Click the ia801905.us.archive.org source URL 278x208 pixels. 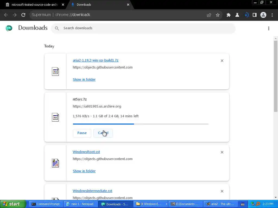tap(97, 106)
